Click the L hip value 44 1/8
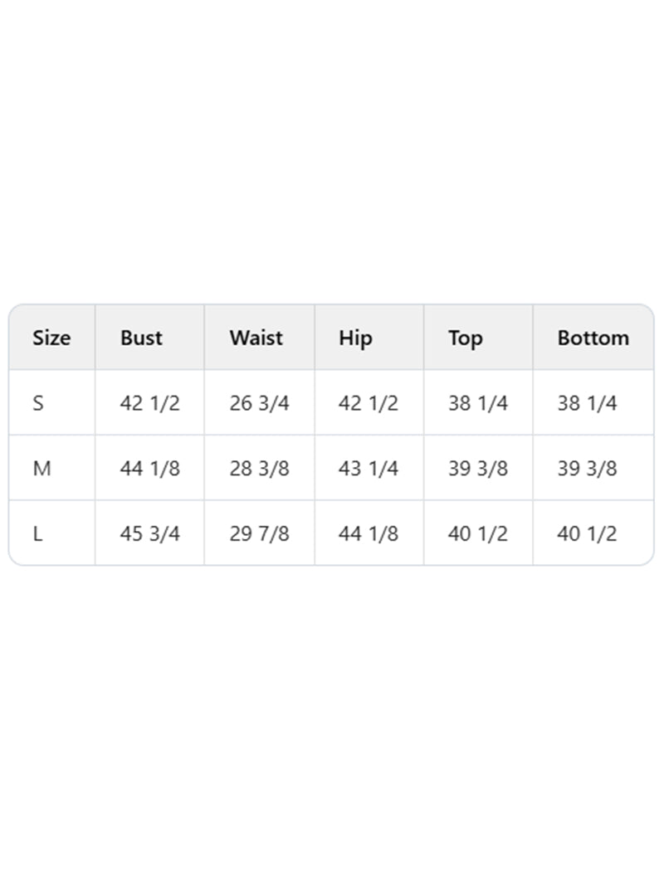The height and width of the screenshot is (871, 664). tap(369, 534)
